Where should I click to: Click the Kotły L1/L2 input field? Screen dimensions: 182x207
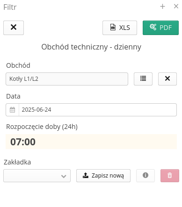67,79
